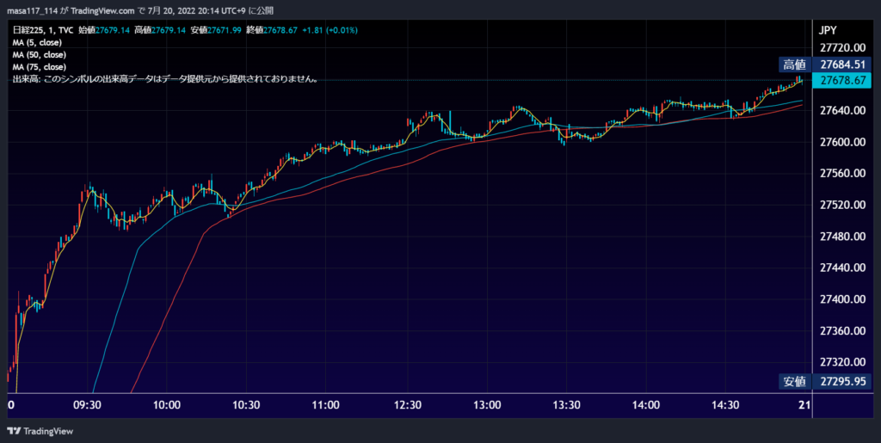Click the 11:00 time axis label
The height and width of the screenshot is (443, 881).
(326, 405)
